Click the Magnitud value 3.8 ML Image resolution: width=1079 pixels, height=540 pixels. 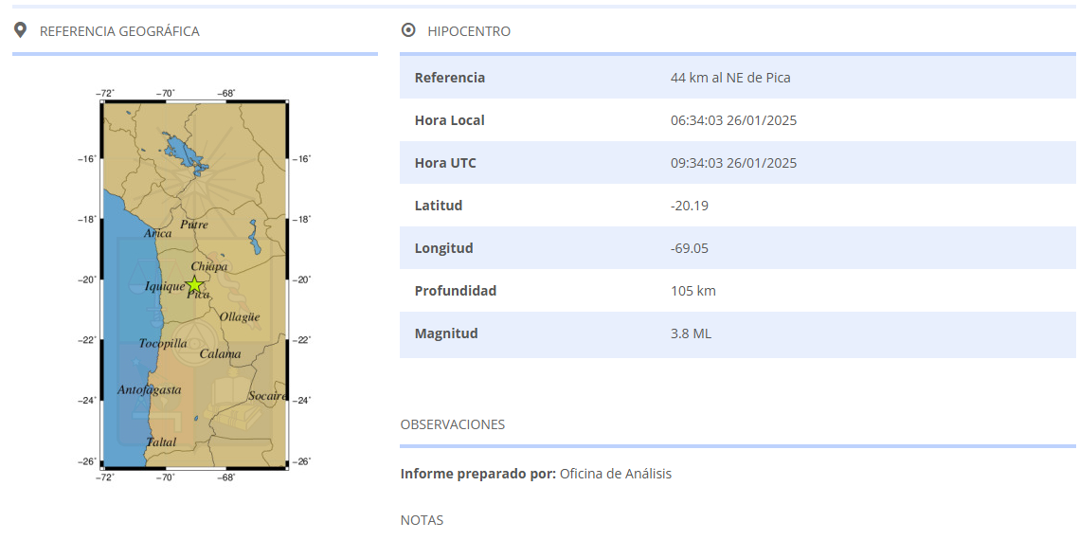(x=691, y=333)
